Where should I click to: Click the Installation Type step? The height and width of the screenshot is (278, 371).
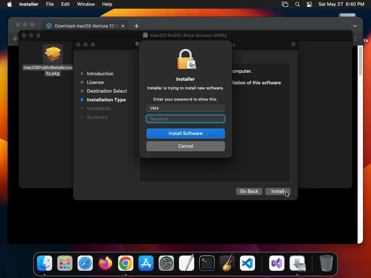(106, 100)
